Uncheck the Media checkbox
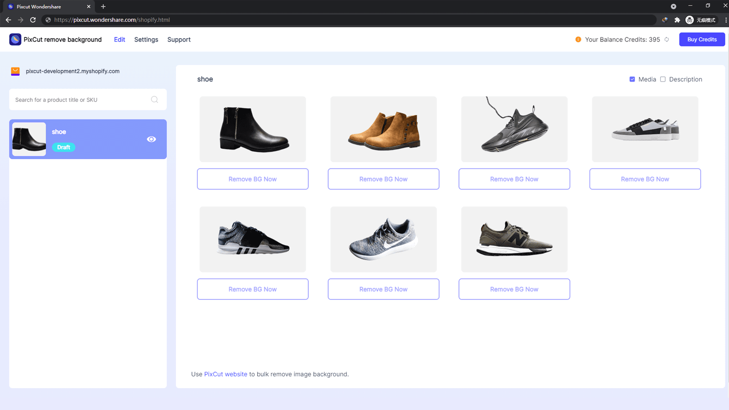Viewport: 729px width, 410px height. (632, 79)
